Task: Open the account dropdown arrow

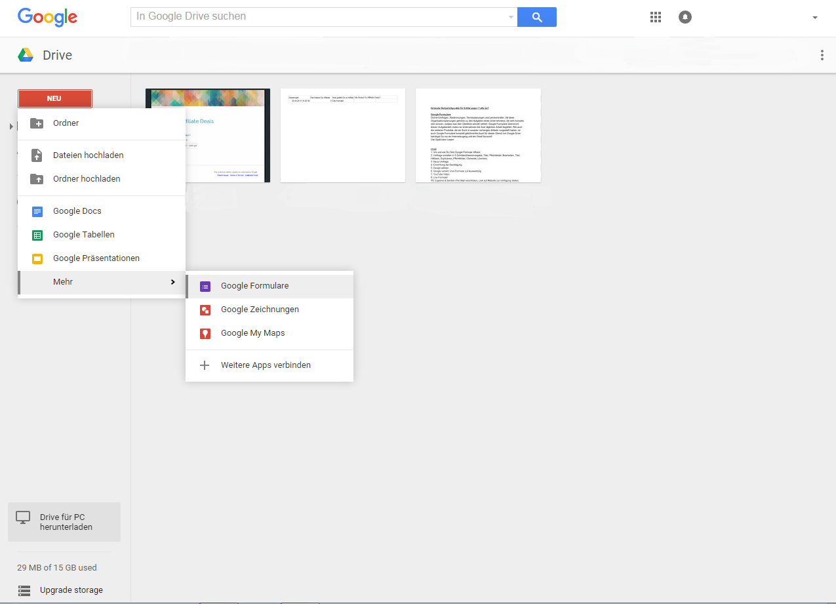Action: [x=815, y=18]
